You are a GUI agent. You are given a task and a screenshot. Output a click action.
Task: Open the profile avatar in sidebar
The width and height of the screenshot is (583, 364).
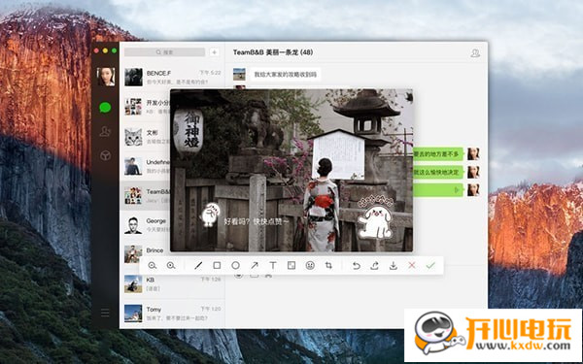[106, 77]
